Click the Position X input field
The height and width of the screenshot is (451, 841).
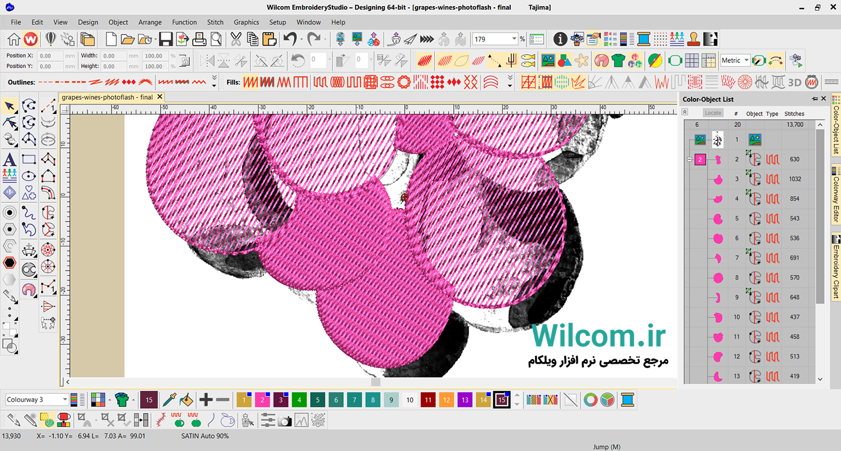point(50,56)
